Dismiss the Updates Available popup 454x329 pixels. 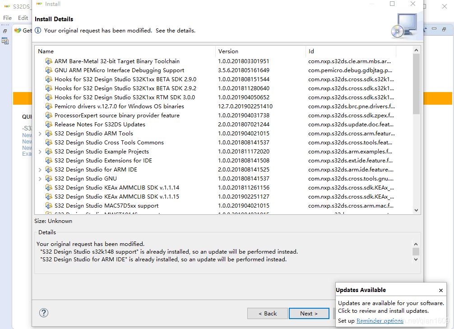tap(441, 290)
